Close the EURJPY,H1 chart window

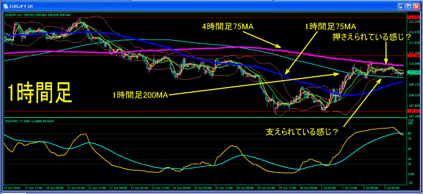click(x=416, y=6)
